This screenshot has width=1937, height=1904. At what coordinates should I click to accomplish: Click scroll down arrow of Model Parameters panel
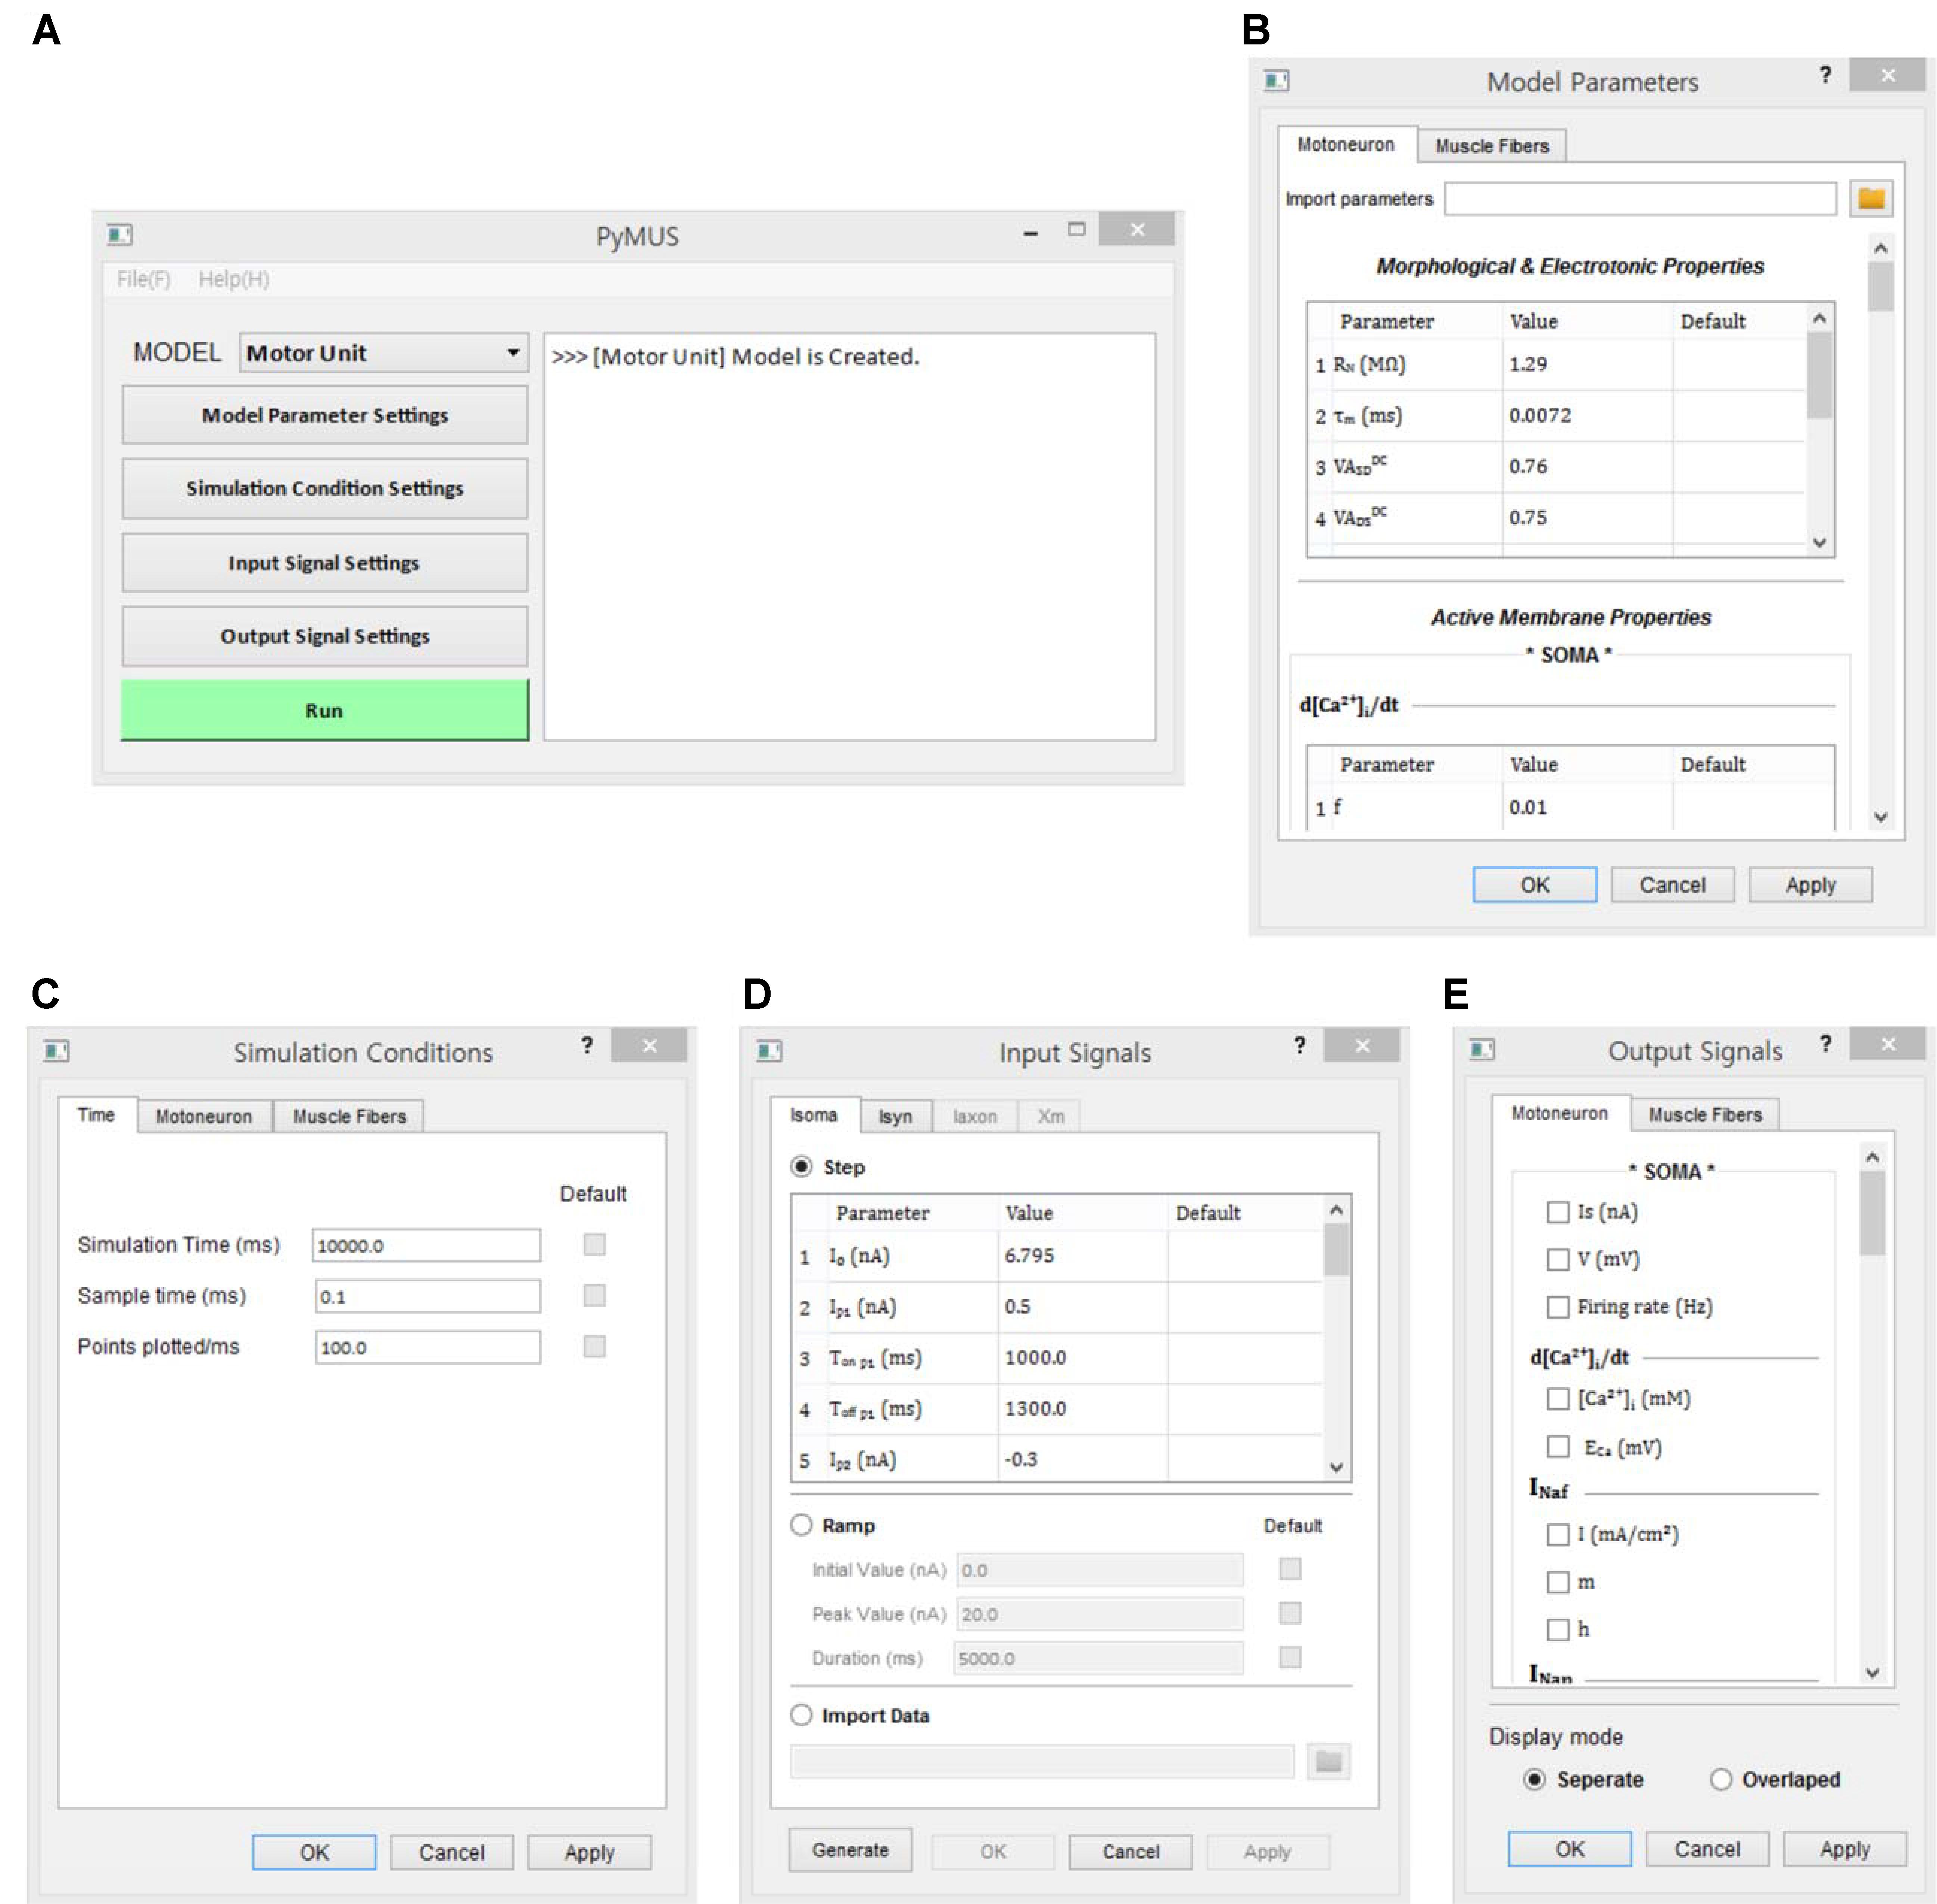[1881, 816]
